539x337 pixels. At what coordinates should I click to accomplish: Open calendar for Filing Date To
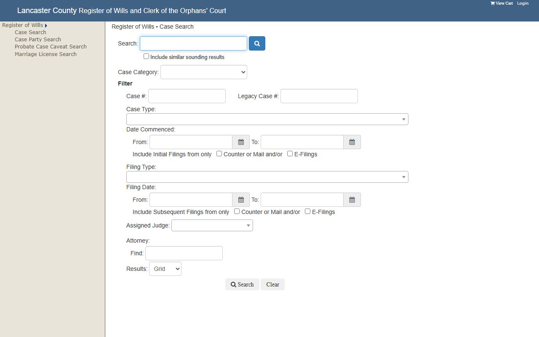pyautogui.click(x=352, y=200)
